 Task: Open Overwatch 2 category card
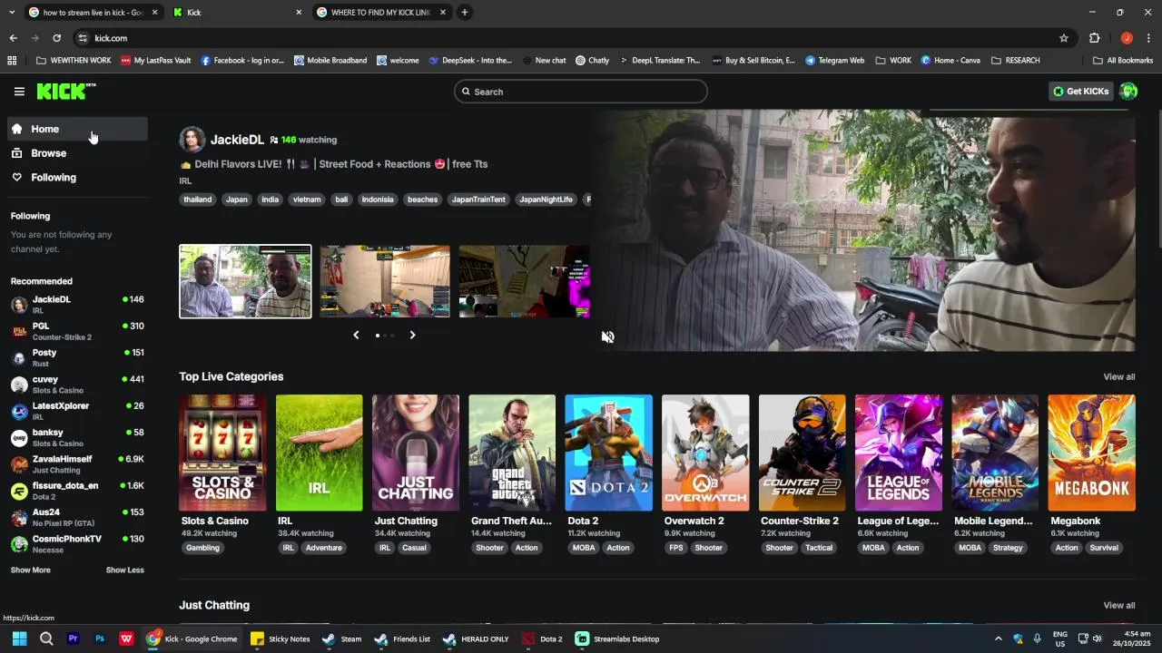click(705, 453)
